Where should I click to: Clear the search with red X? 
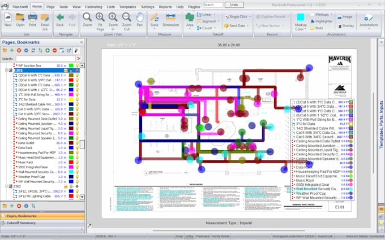tap(79, 59)
